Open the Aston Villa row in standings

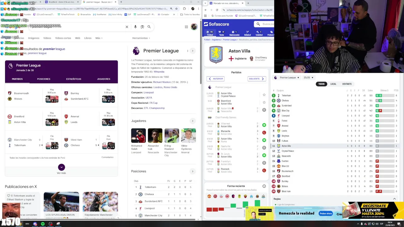[x=335, y=146]
